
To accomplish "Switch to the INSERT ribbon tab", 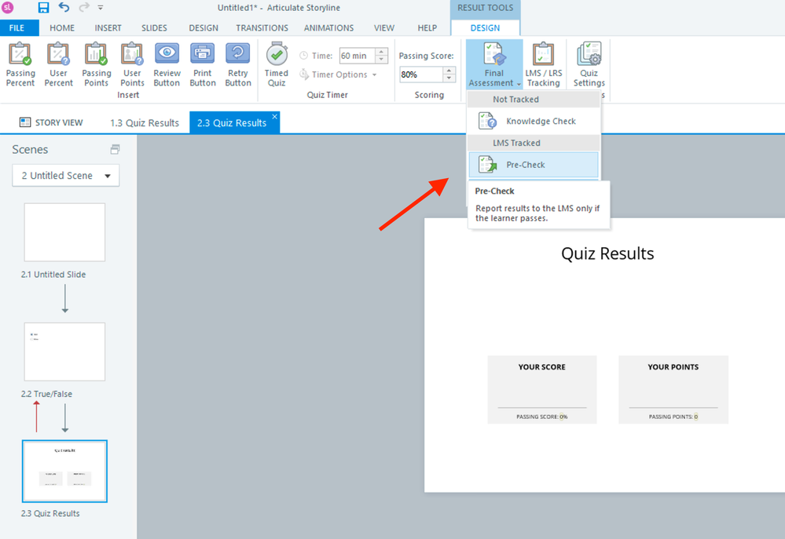I will coord(108,28).
